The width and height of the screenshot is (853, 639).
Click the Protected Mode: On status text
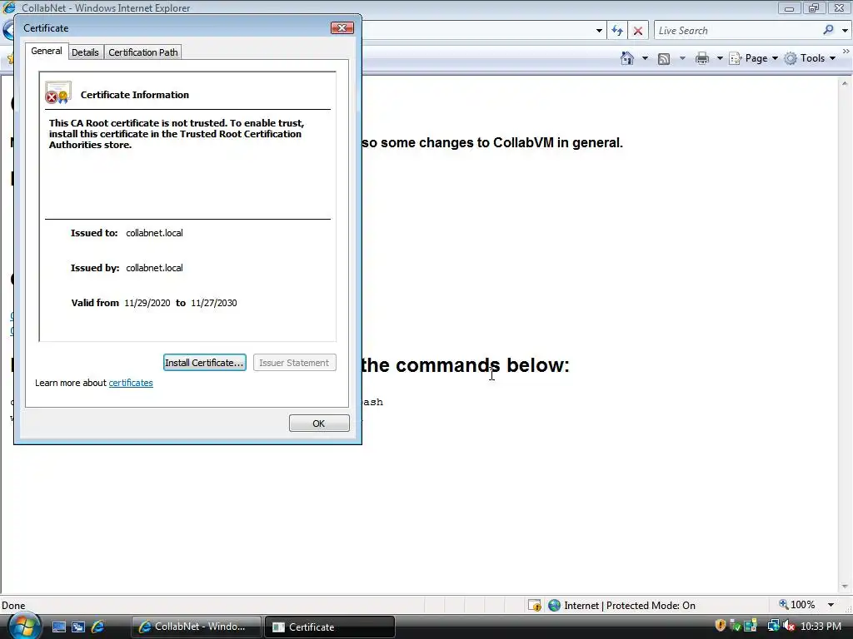pos(651,606)
